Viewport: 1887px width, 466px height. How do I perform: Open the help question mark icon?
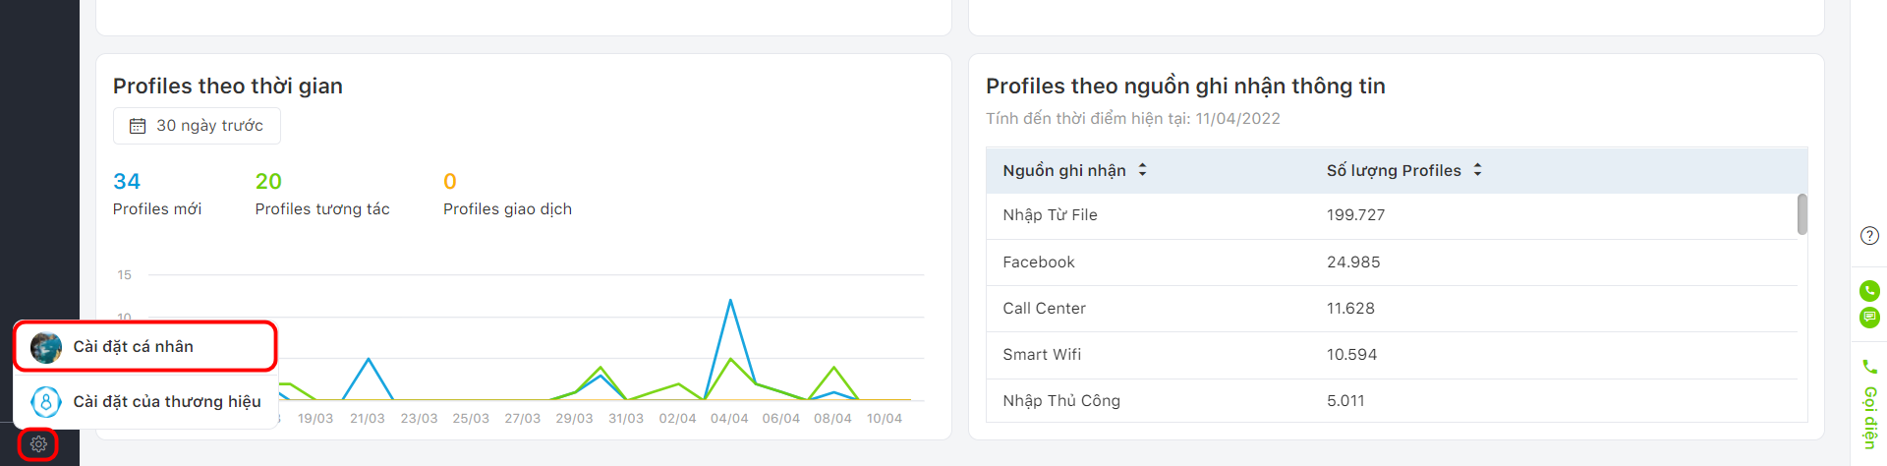(1869, 236)
